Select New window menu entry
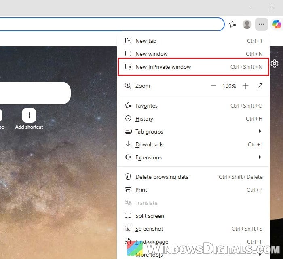Image resolution: width=283 pixels, height=259 pixels. pyautogui.click(x=193, y=54)
